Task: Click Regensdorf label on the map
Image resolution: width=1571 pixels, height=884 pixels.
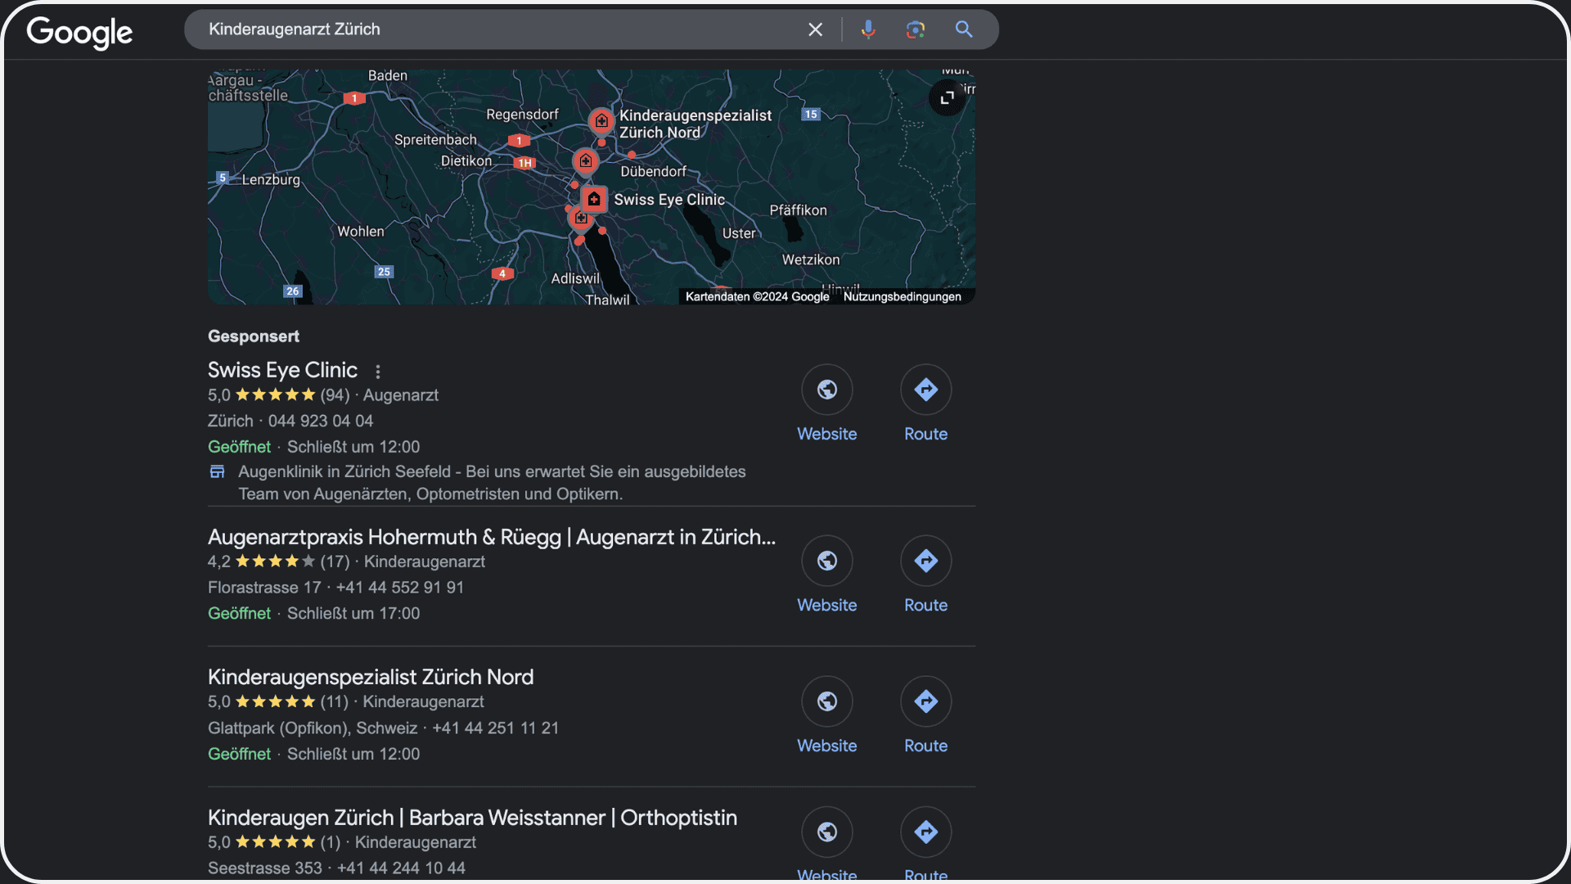Action: pos(522,115)
